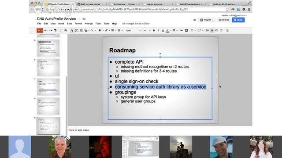This screenshot has width=282, height=158.
Task: Open the Format menu
Action: click(78, 24)
